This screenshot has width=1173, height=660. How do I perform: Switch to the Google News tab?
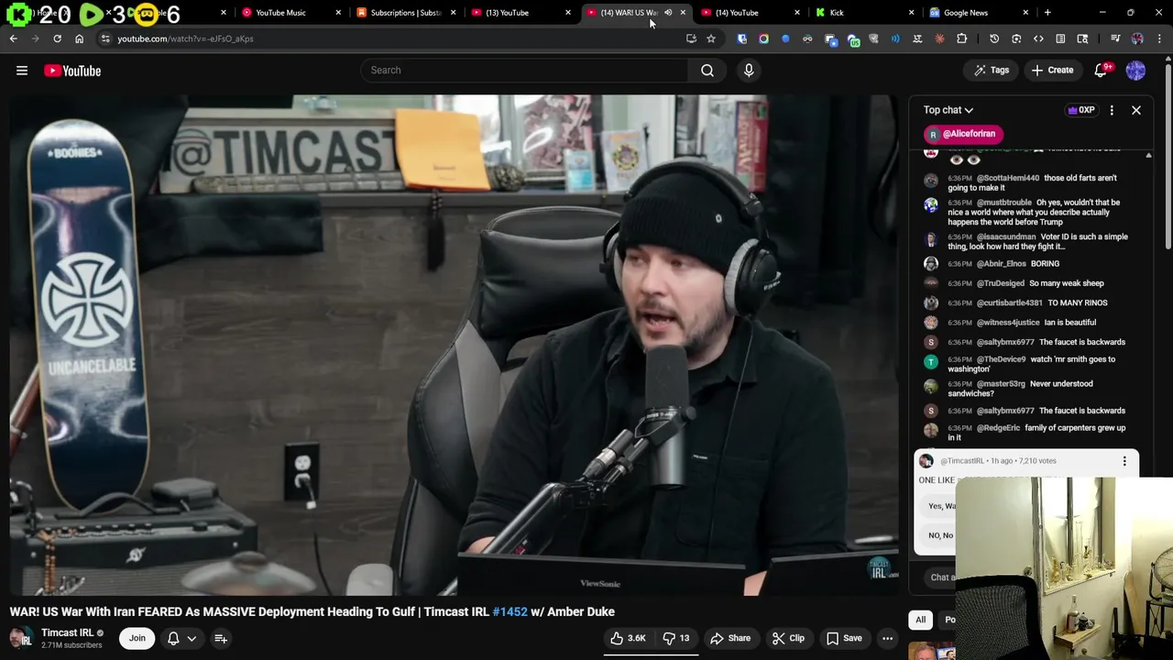[x=979, y=13]
